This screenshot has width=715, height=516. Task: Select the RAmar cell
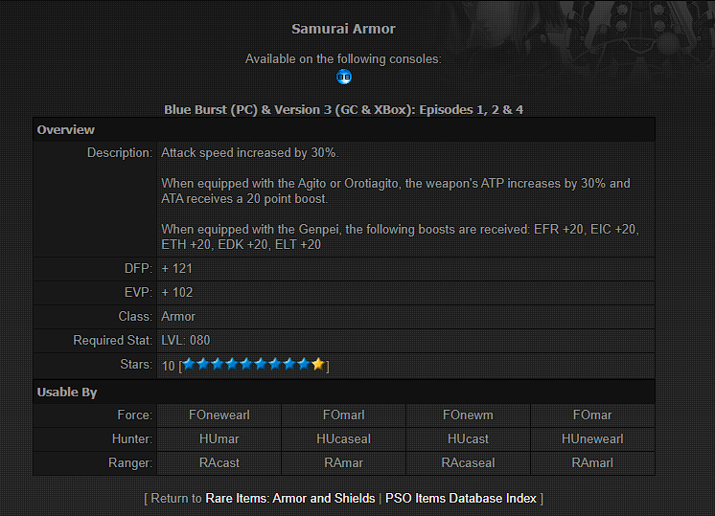[343, 462]
